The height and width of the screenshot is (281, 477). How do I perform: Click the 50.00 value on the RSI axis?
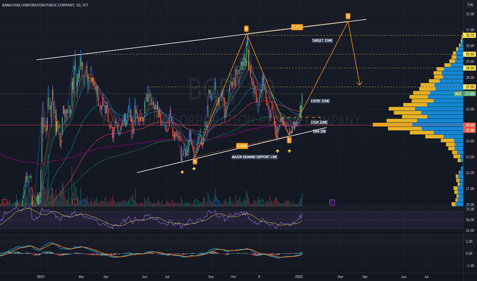[x=470, y=220]
